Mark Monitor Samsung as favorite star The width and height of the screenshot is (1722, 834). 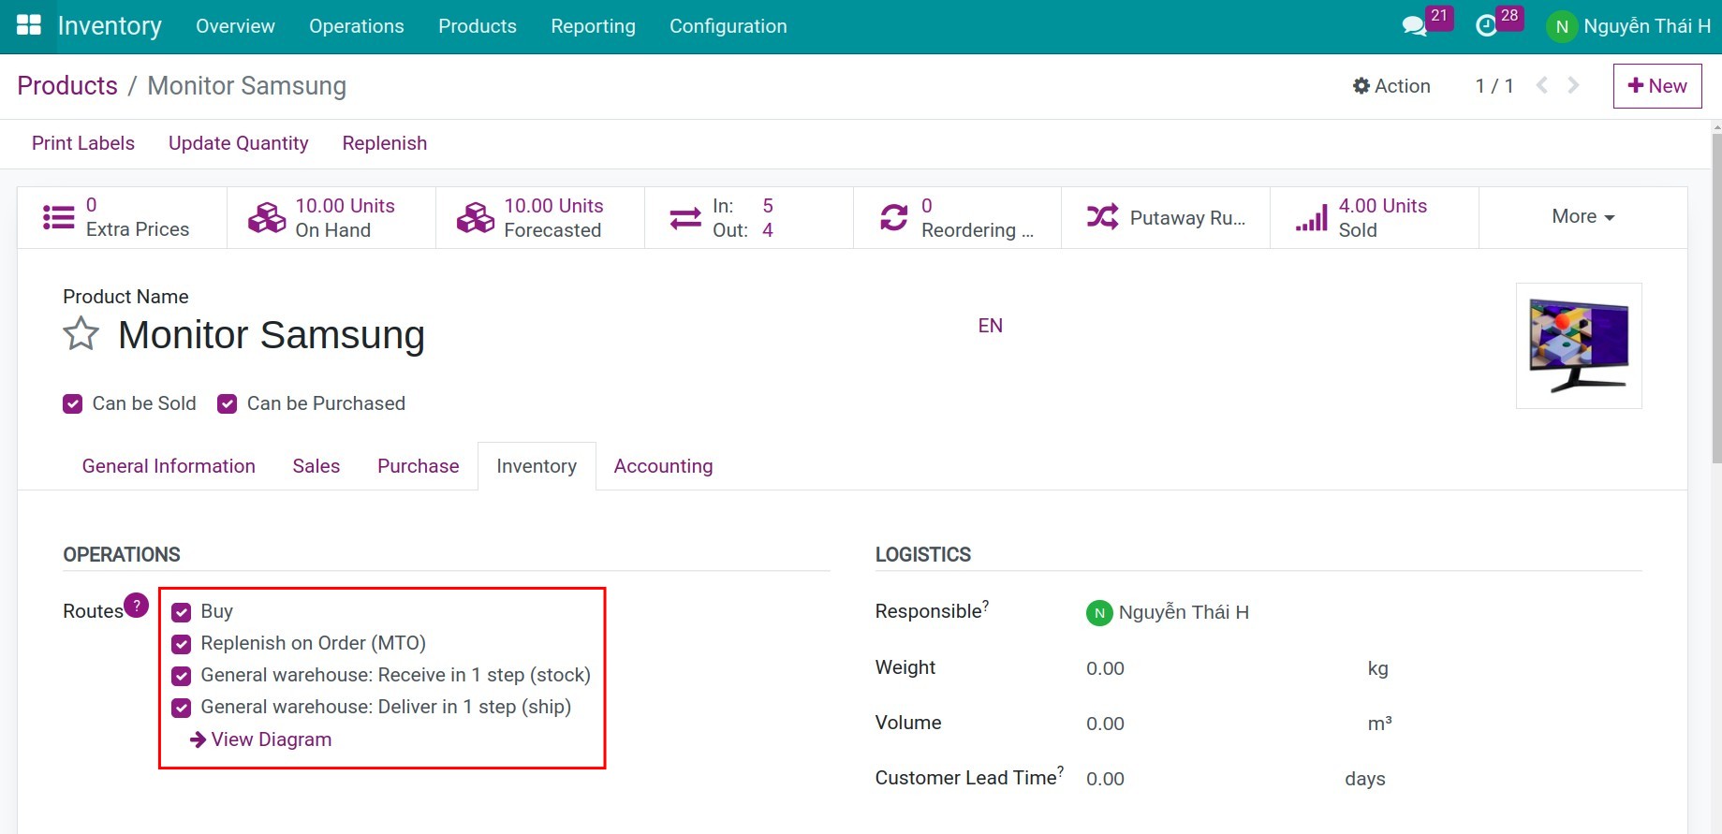pyautogui.click(x=81, y=333)
